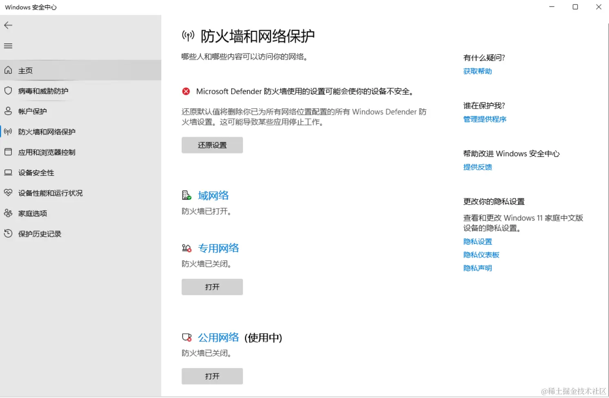This screenshot has height=398, width=609.
Task: Turn on firewall with 打开 under 公用网络
Action: pos(212,376)
